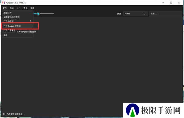
Task: Click the Ryujinx logo in the title bar
Action: click(4, 2)
